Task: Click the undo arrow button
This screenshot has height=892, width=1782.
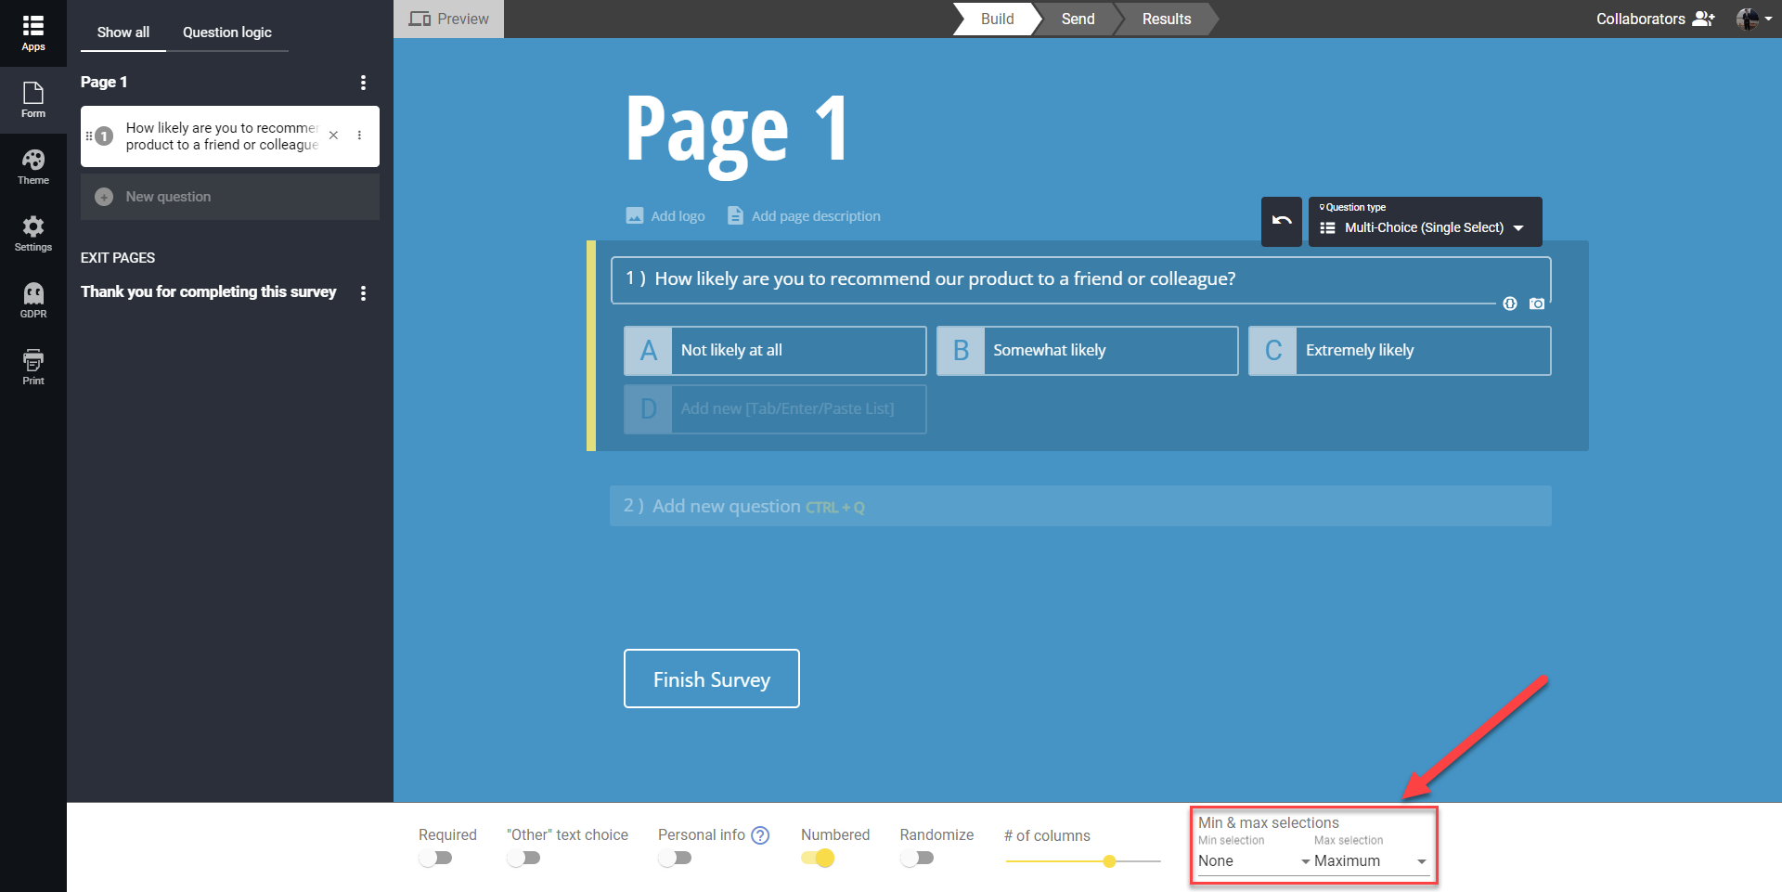Action: click(1282, 221)
